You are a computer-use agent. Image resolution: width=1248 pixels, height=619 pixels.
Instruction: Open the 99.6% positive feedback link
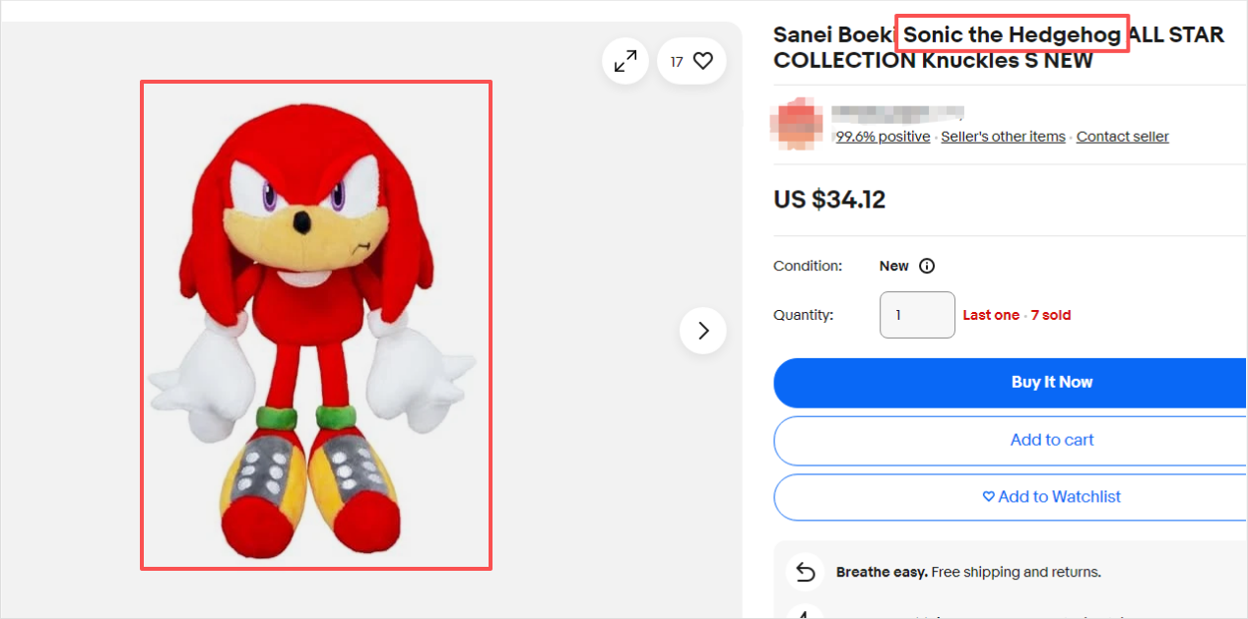883,137
